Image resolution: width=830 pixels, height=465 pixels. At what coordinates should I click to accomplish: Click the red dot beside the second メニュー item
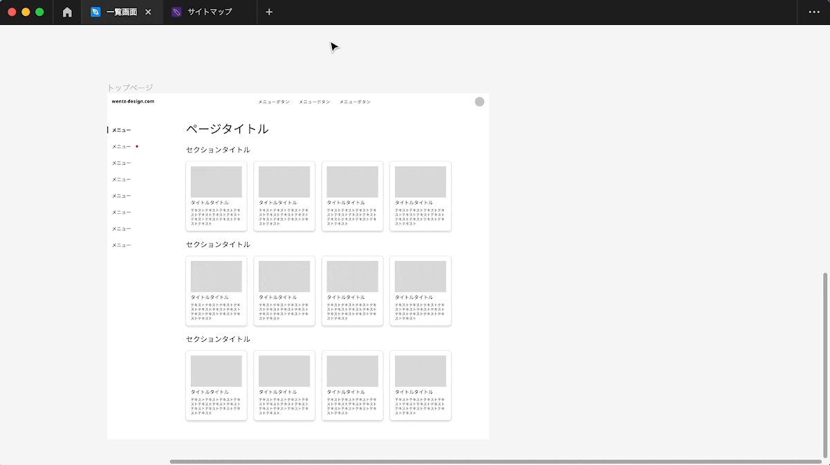pos(138,146)
